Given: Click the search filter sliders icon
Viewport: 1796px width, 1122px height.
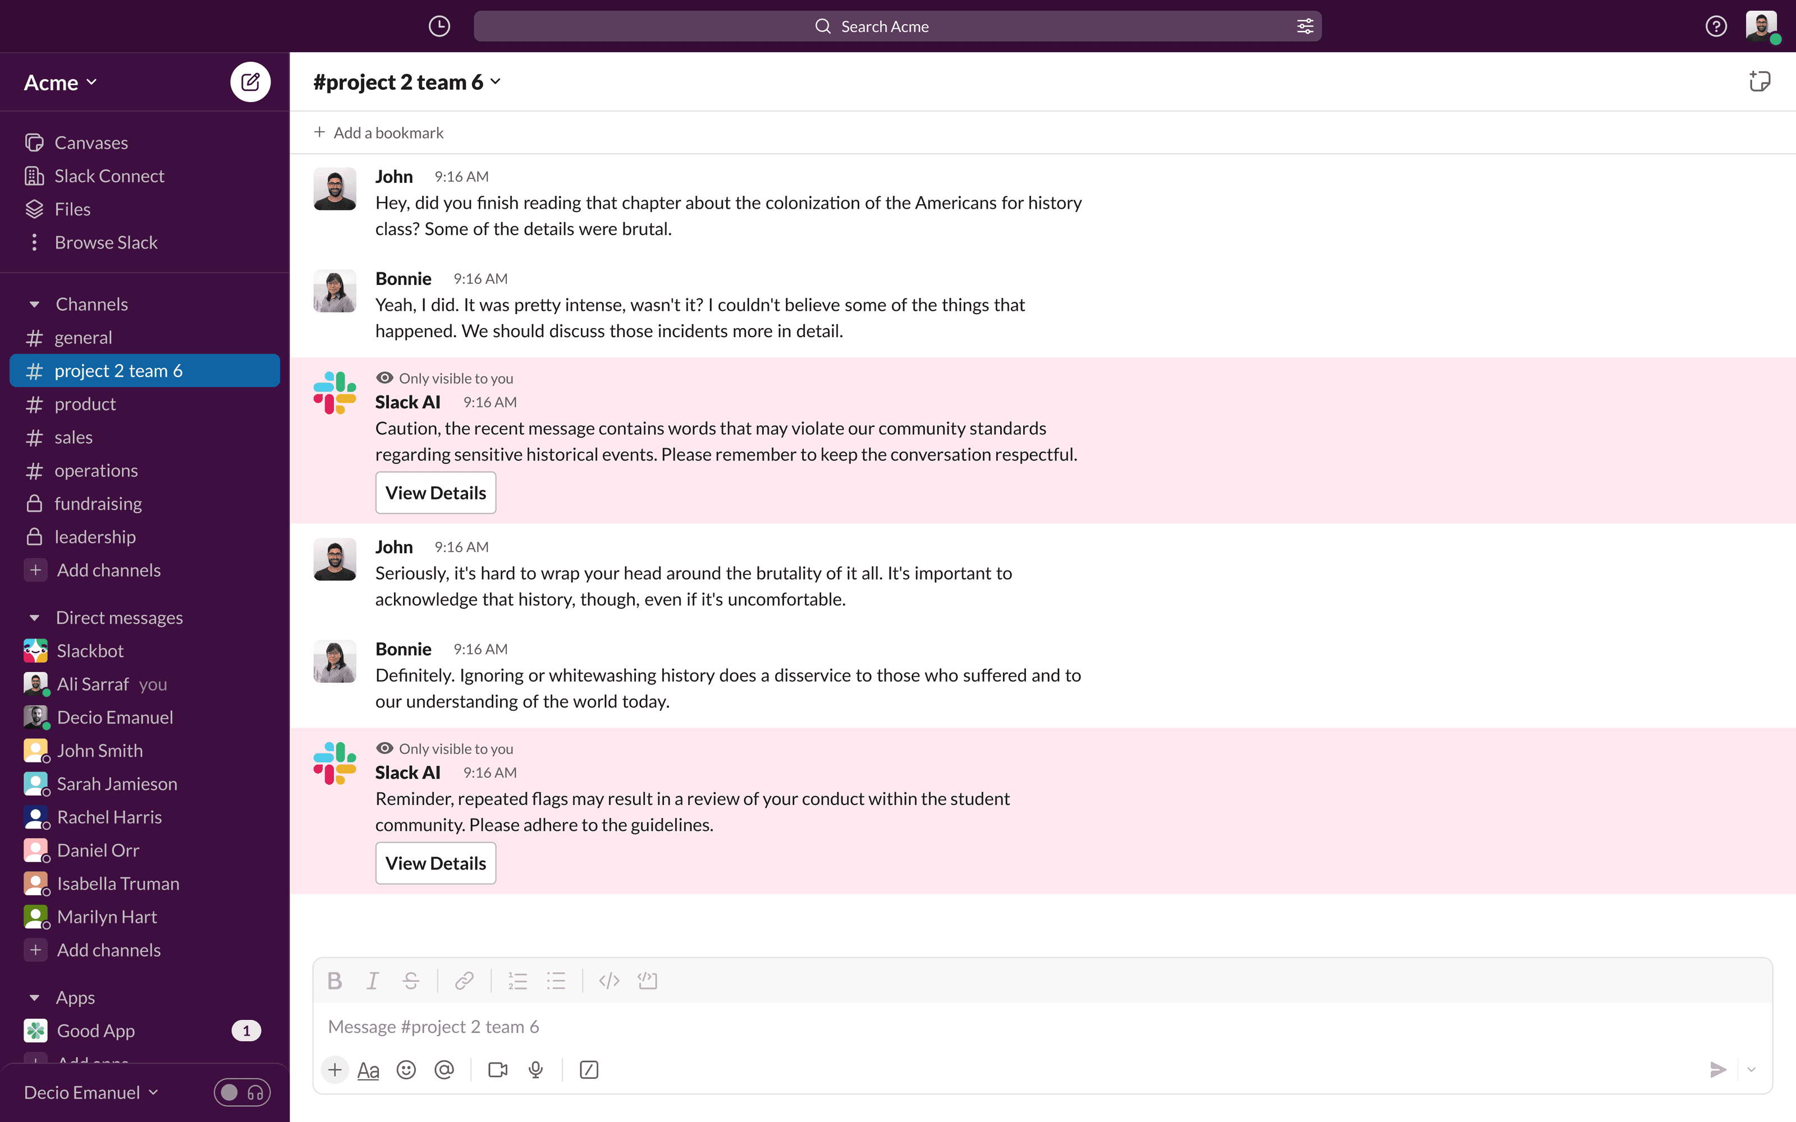Looking at the screenshot, I should (1305, 27).
